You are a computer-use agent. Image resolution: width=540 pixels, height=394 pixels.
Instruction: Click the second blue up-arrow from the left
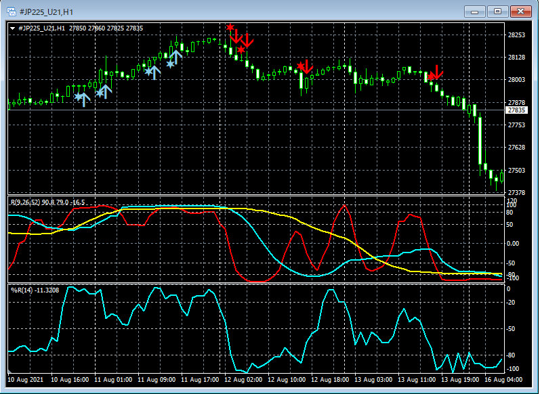click(x=106, y=91)
